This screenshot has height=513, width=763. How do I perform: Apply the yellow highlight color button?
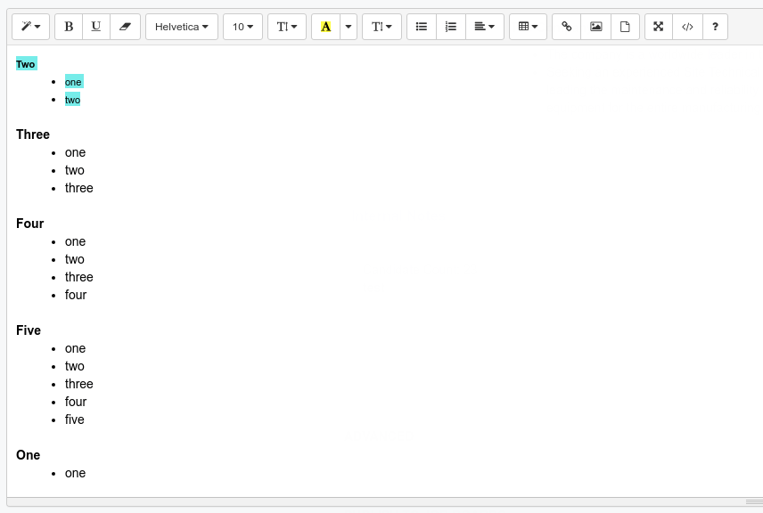[325, 27]
